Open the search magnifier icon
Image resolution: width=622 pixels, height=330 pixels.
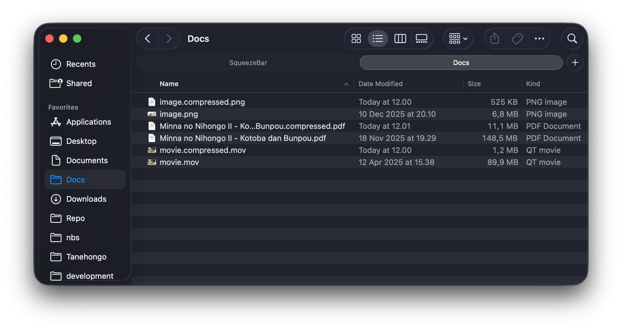572,39
